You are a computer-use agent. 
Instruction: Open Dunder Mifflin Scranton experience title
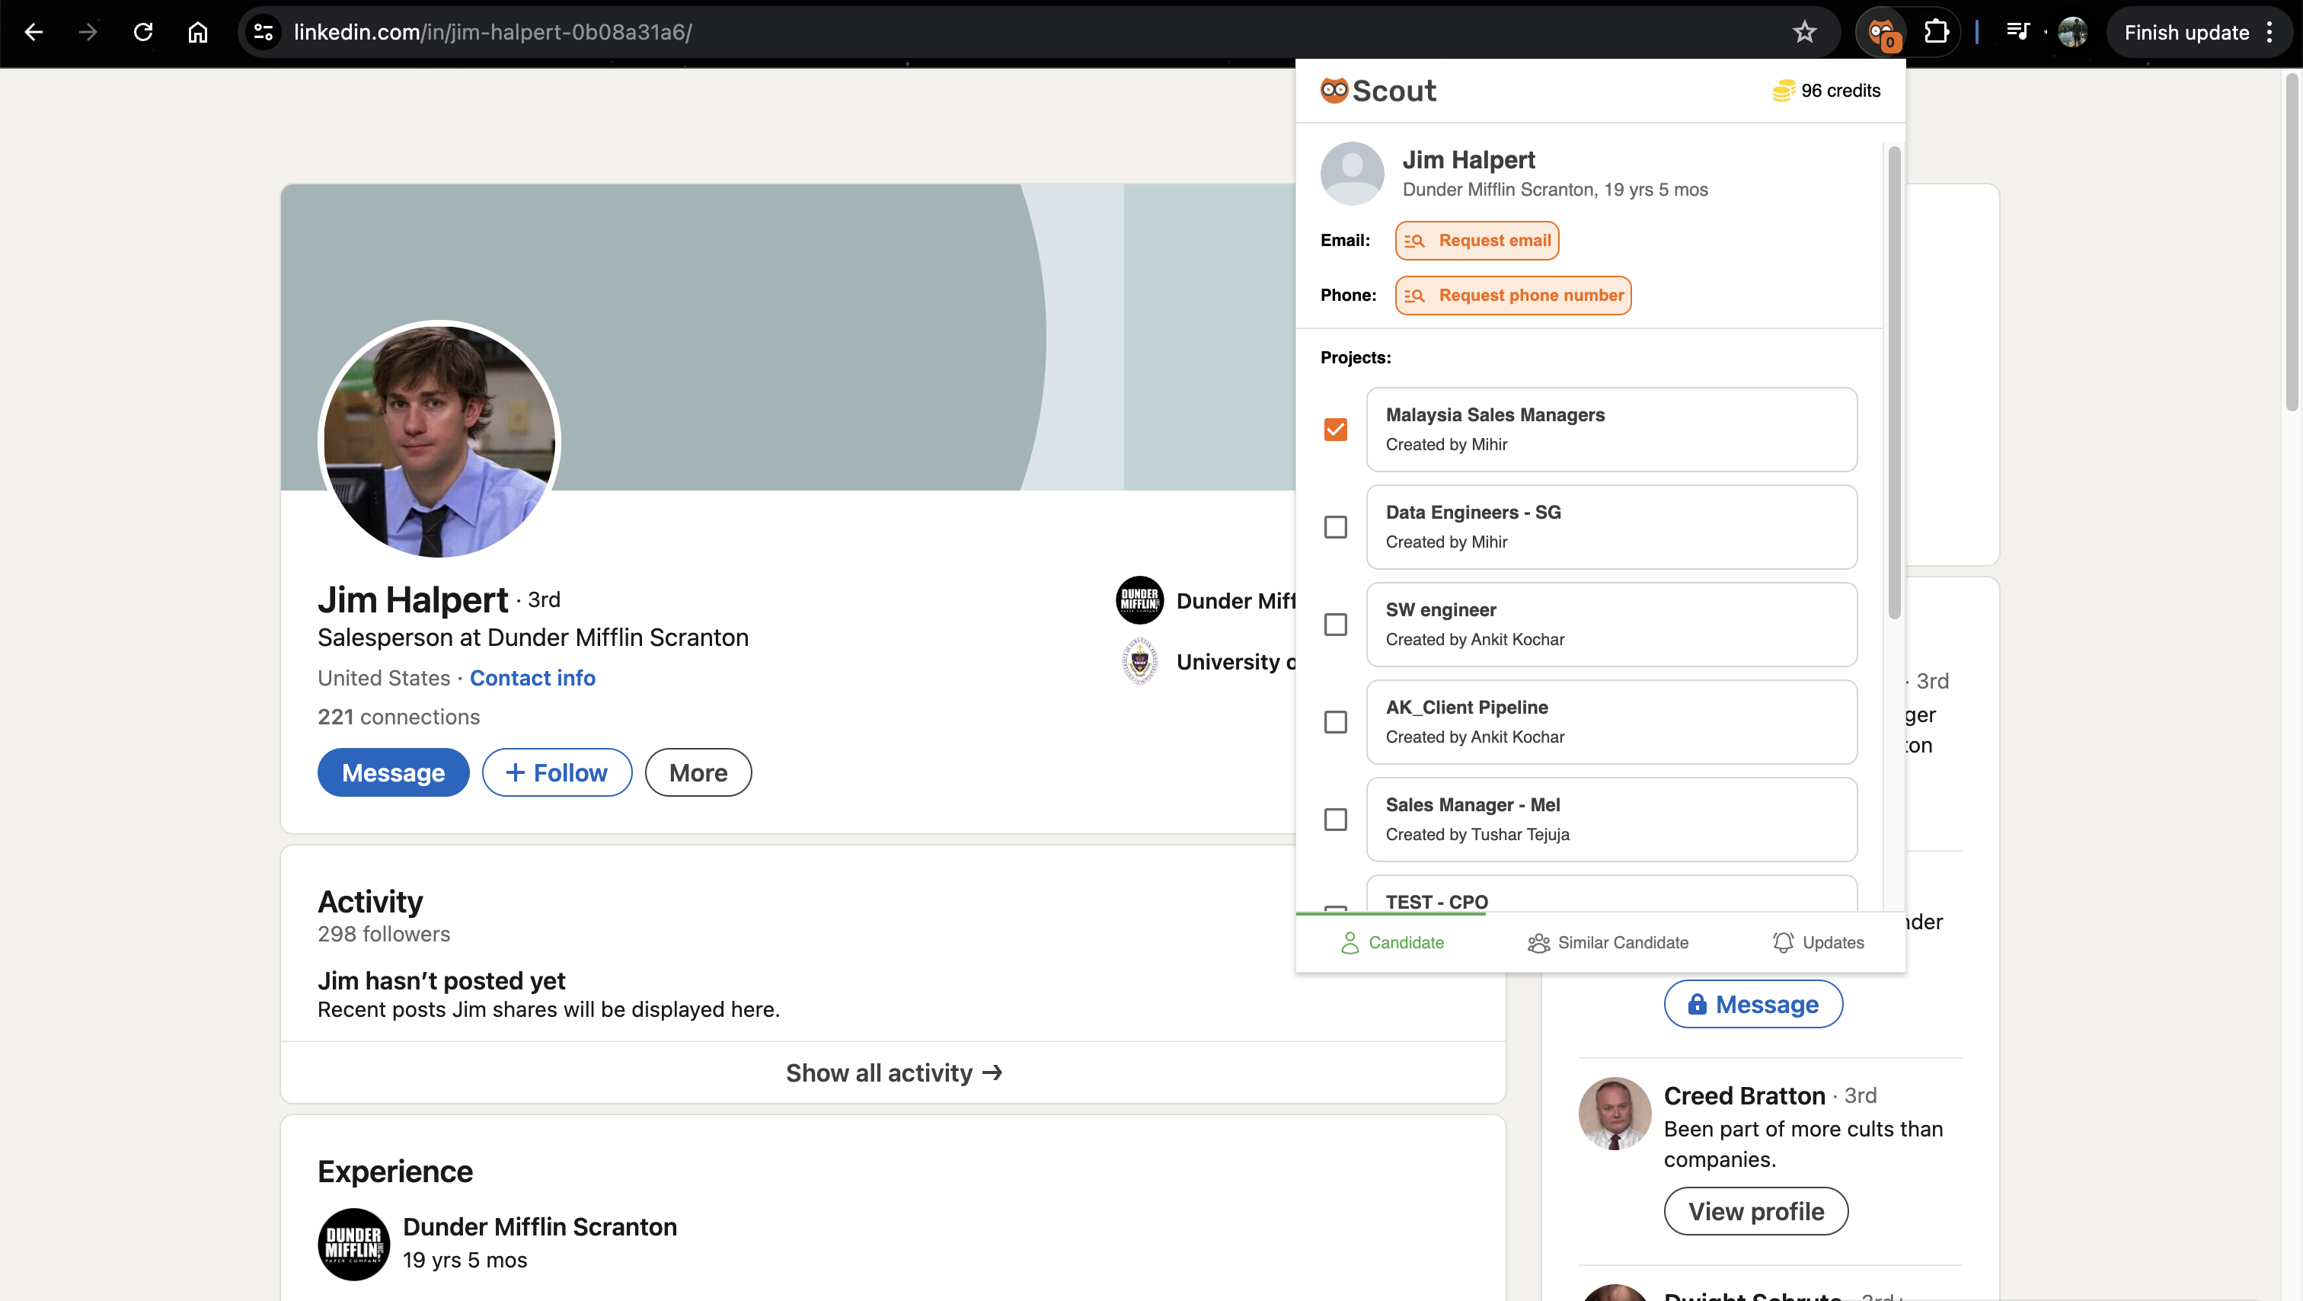point(540,1227)
